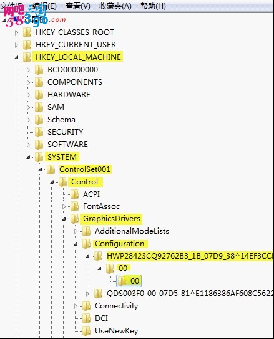
Task: Select the ControlSet001 key
Action: pyautogui.click(x=85, y=169)
